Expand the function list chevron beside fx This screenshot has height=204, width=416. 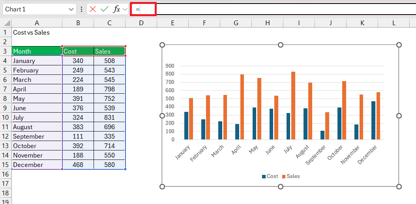pyautogui.click(x=126, y=9)
